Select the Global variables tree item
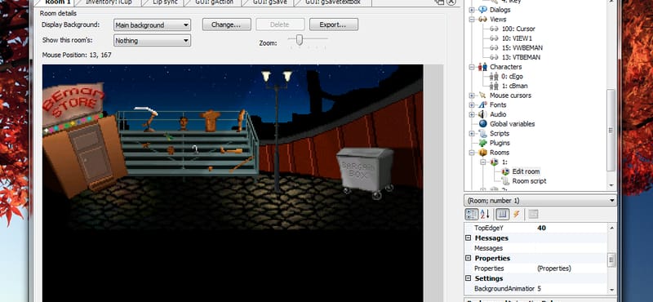 513,124
